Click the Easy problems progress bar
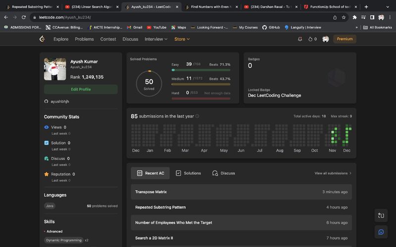The height and width of the screenshot is (247, 396). click(x=201, y=70)
